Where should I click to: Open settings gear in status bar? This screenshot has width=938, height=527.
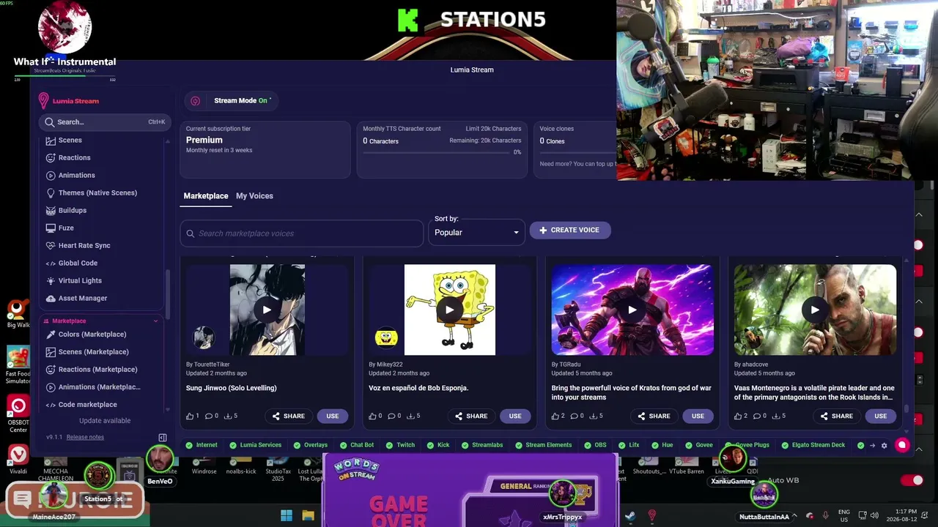(x=884, y=445)
